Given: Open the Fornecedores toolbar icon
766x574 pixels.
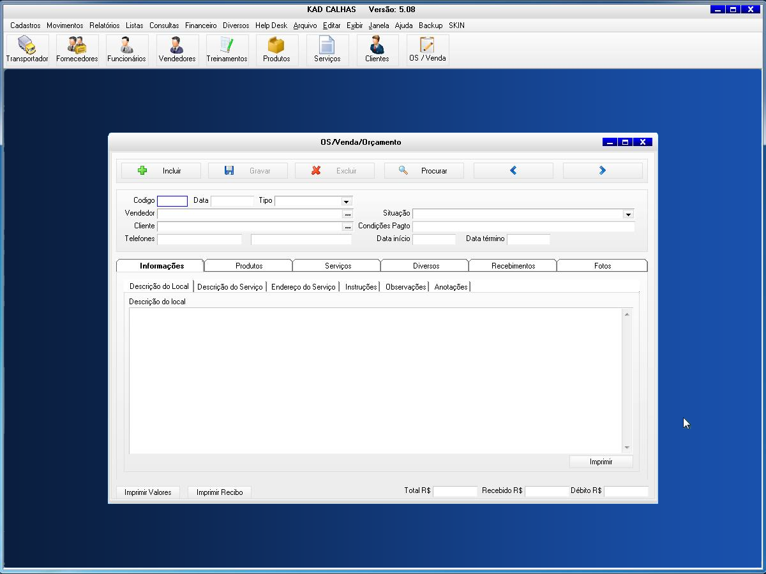Looking at the screenshot, I should pyautogui.click(x=77, y=50).
